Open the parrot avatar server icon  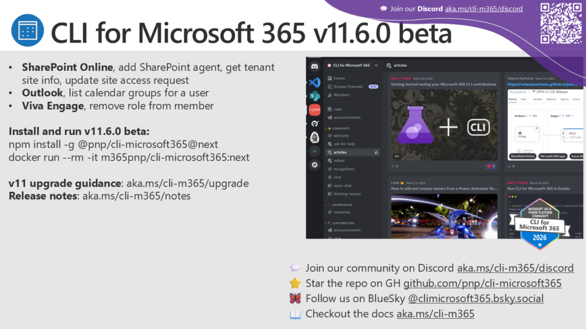[x=315, y=137]
